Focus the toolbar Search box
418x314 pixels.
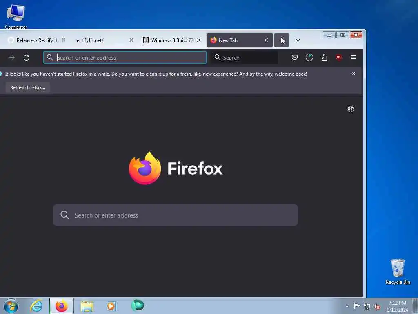[245, 57]
